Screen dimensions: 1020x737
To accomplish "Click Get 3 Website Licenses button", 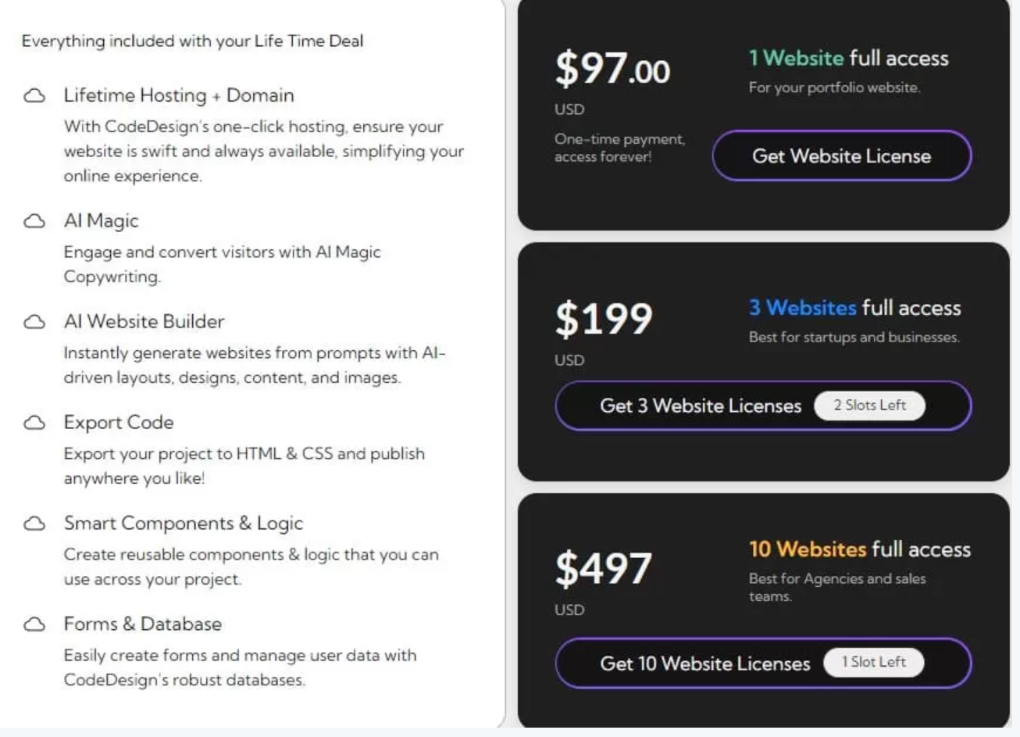I will (x=764, y=406).
